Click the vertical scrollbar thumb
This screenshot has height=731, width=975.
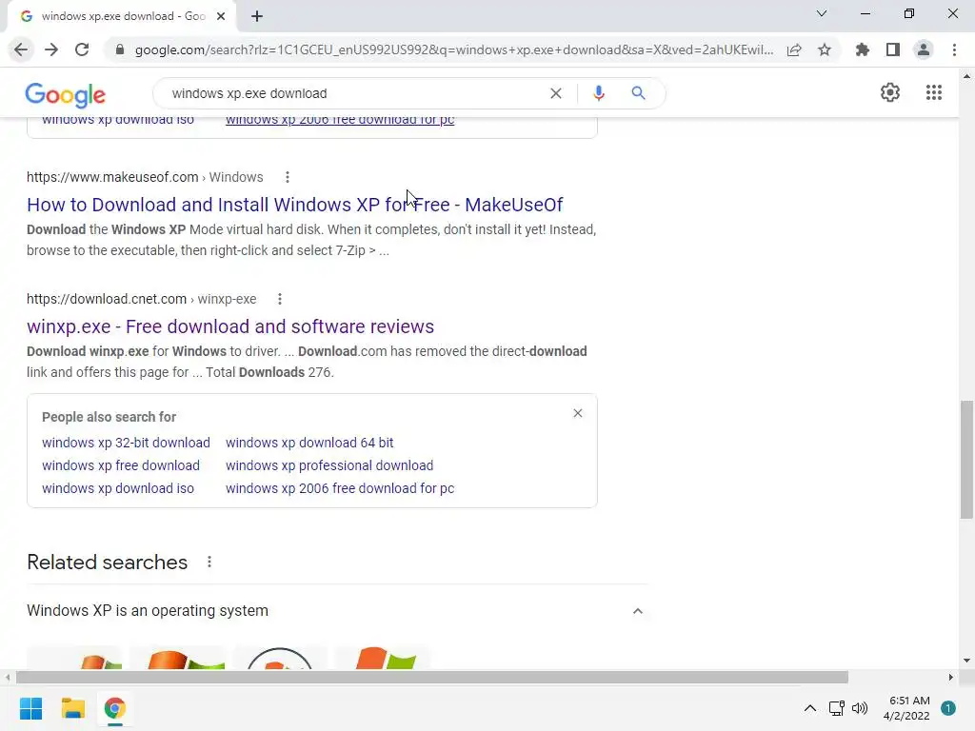[966, 460]
